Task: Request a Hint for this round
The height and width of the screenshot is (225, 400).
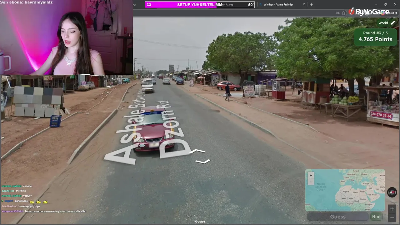Action: tap(376, 217)
